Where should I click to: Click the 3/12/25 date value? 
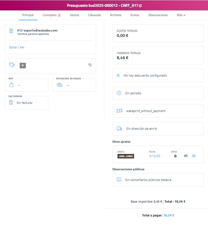coord(154,156)
